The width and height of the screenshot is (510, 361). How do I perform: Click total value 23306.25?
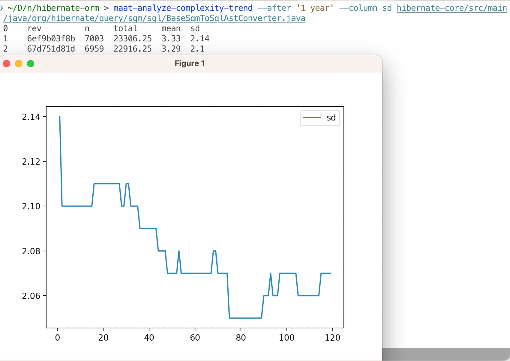click(x=133, y=39)
